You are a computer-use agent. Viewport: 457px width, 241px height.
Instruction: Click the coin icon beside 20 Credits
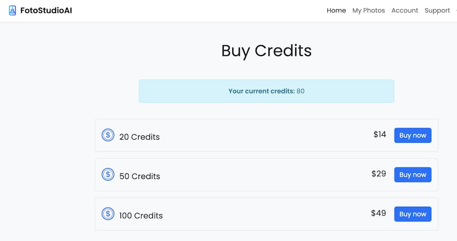tap(108, 135)
